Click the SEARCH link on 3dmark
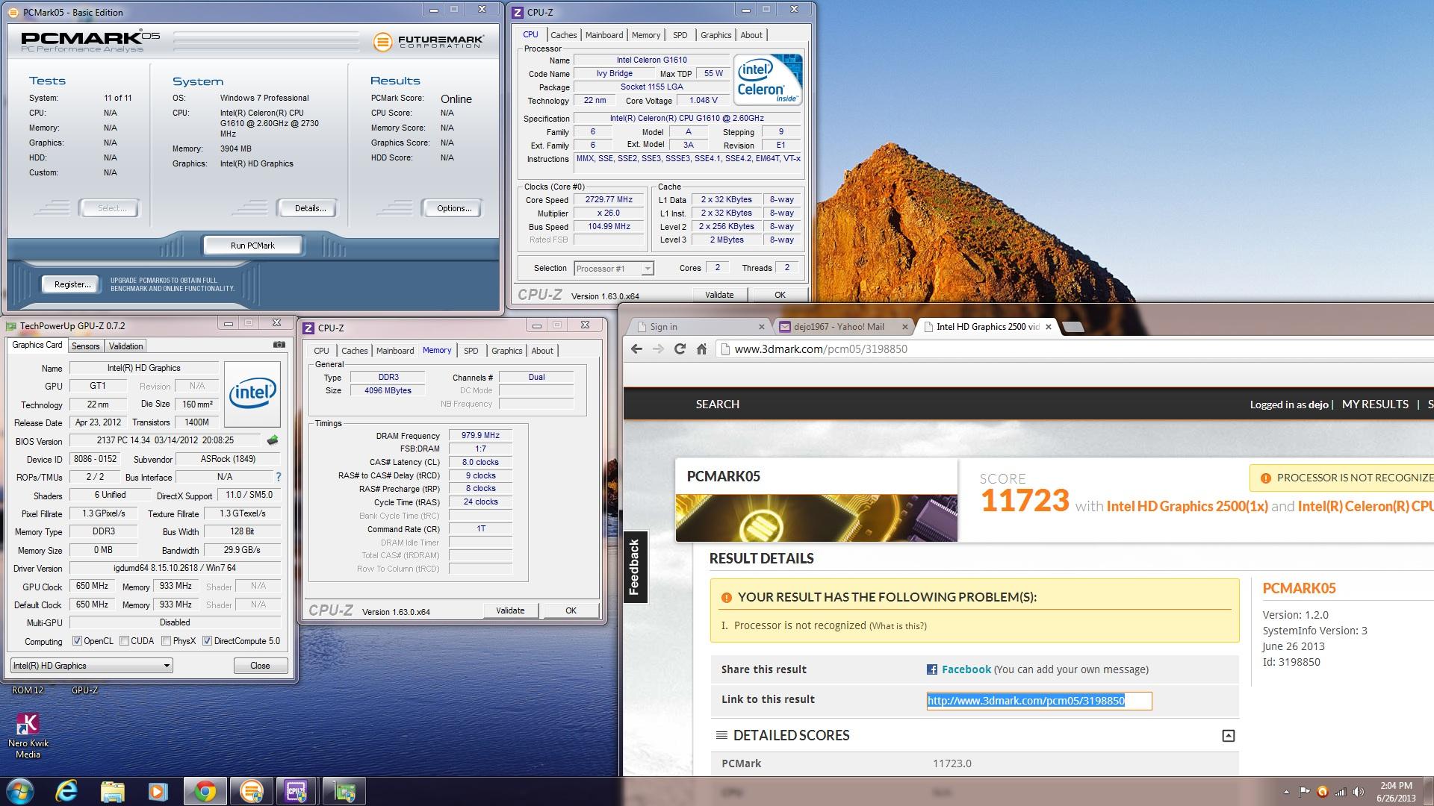The width and height of the screenshot is (1434, 806). tap(717, 404)
